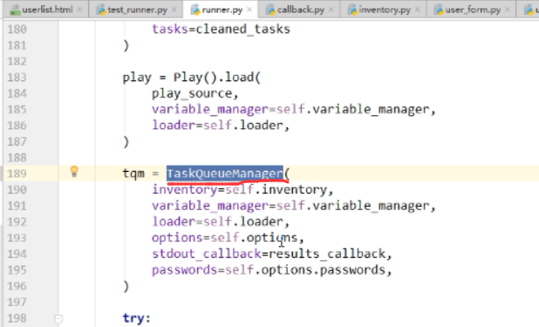Screen dimensions: 539x327
Task: Select the runner.py editor tab
Action: point(222,10)
